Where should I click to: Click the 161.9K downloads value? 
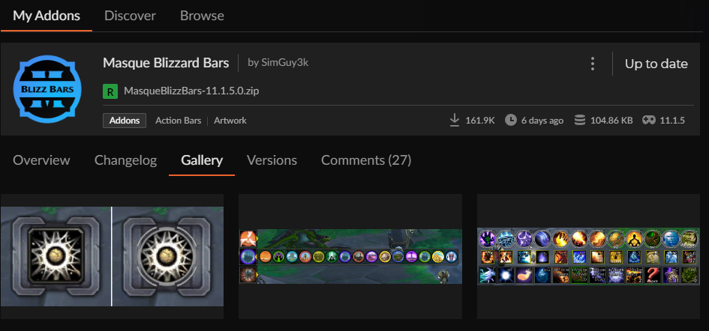pos(480,121)
